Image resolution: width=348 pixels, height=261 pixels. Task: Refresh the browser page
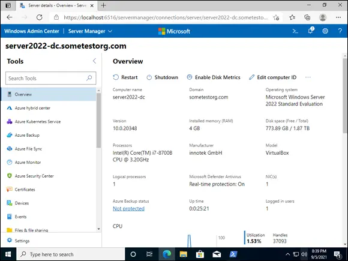pyautogui.click(x=39, y=17)
